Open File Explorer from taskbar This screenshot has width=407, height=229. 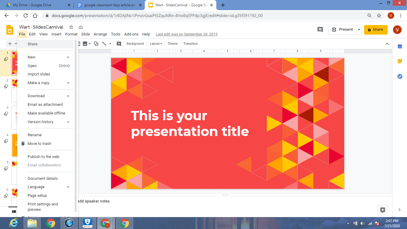(x=32, y=223)
